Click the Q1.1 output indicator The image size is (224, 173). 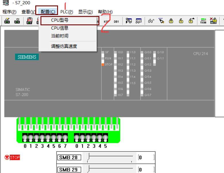coord(155,58)
